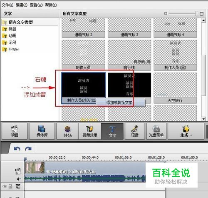Adjust the thumbnail size slider handle
The height and width of the screenshot is (198, 208).
197,14
